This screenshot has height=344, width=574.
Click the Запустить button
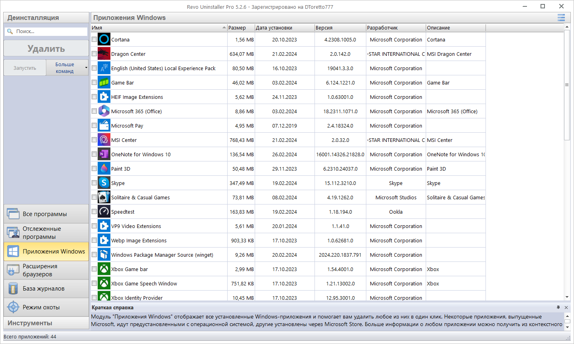click(25, 68)
